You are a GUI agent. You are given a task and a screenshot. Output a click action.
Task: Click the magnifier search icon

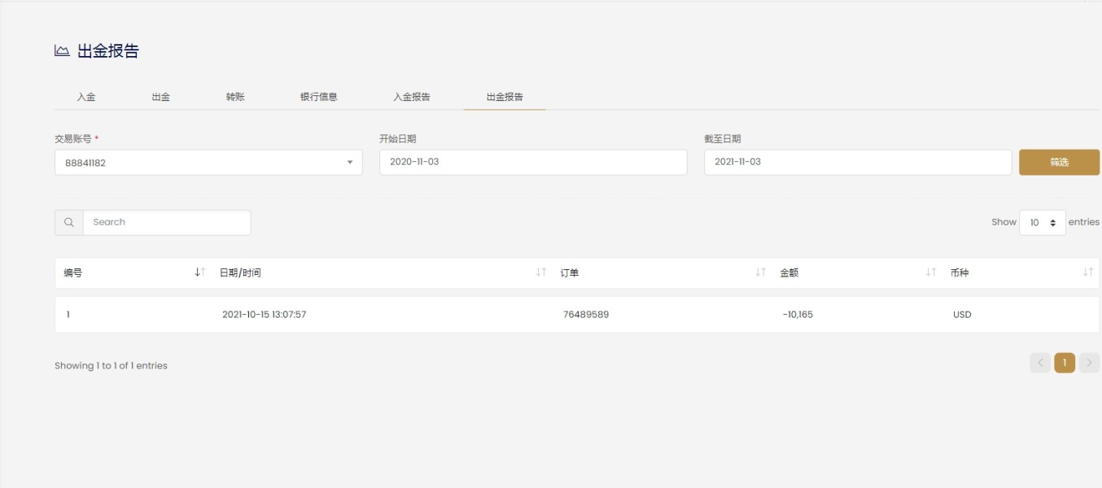click(x=69, y=222)
